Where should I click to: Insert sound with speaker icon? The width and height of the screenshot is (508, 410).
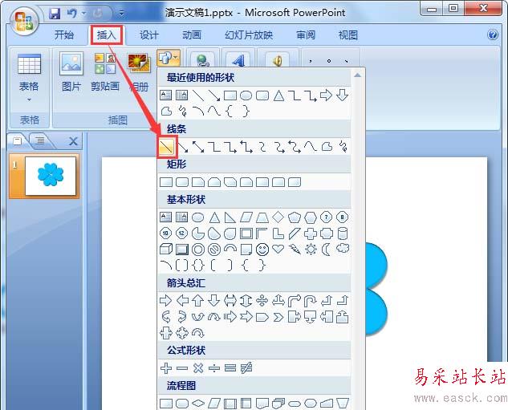point(278,59)
